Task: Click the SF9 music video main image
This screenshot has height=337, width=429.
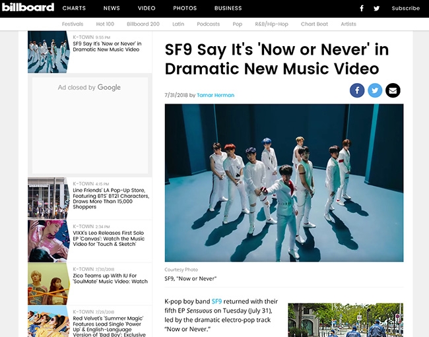Action: 284,183
